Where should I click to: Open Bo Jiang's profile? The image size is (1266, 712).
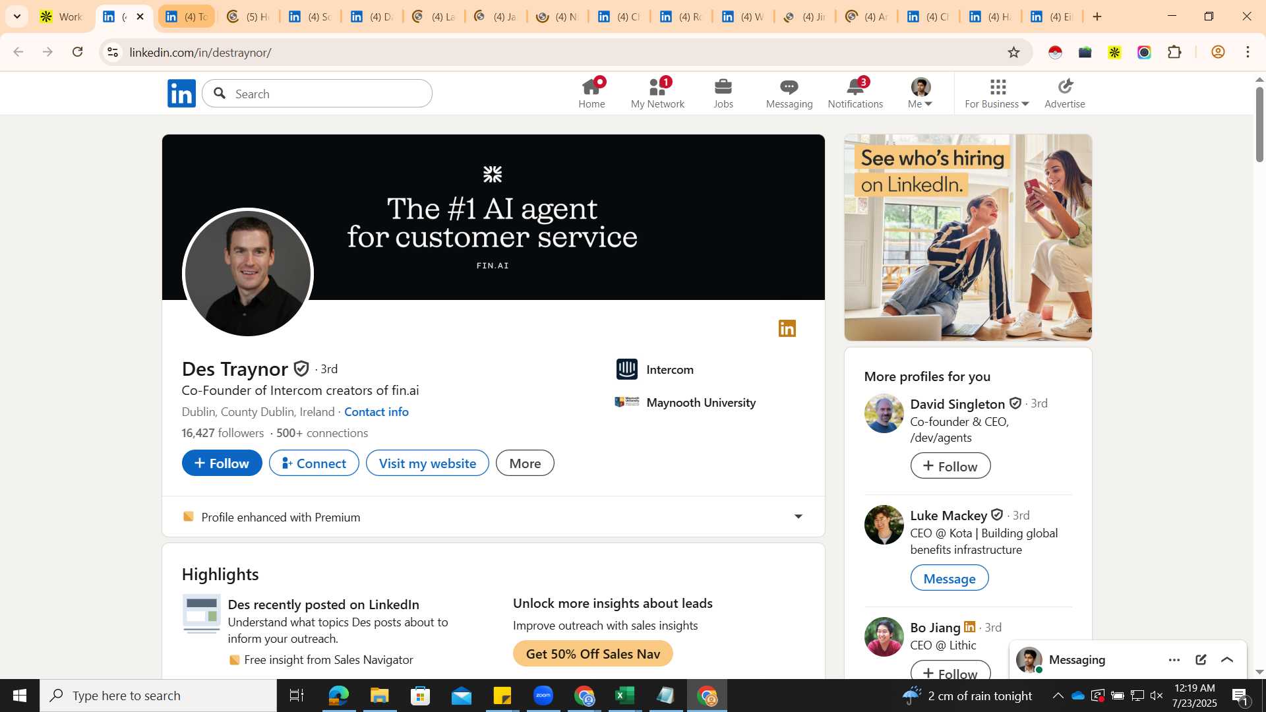click(x=935, y=628)
